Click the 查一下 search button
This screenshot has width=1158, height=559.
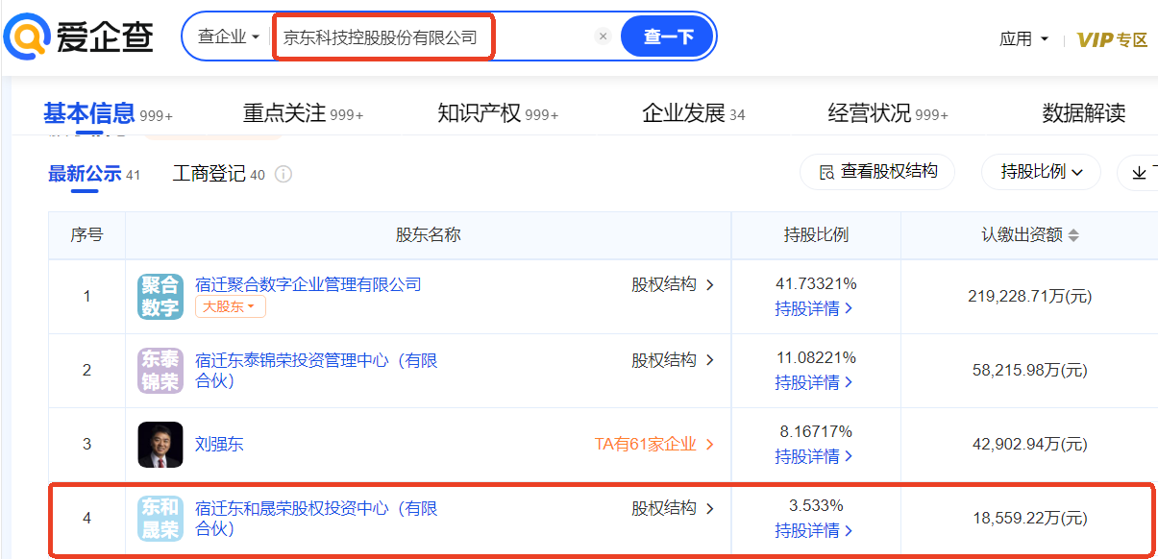[668, 36]
